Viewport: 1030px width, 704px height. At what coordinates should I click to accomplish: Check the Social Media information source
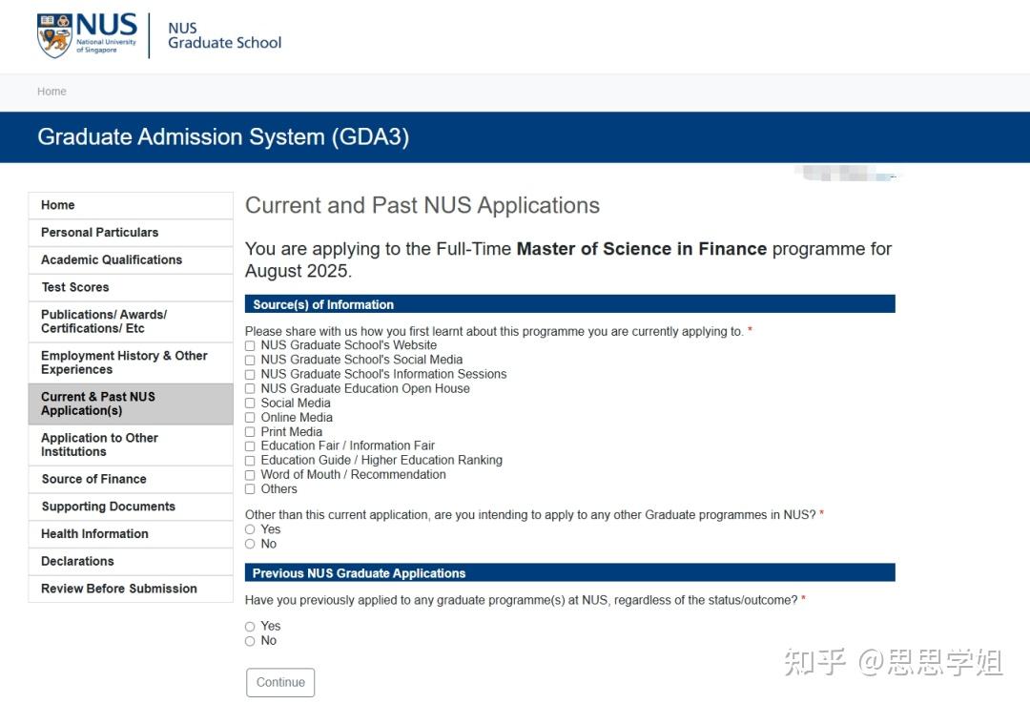[x=249, y=403]
